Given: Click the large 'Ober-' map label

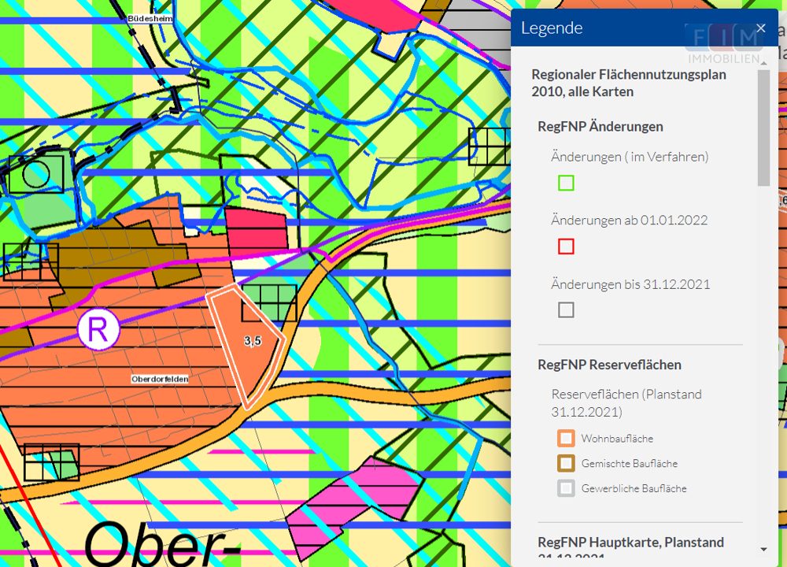Looking at the screenshot, I should 163,545.
